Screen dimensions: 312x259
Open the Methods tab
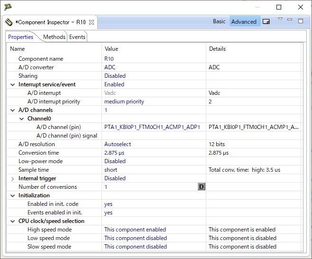pos(54,37)
